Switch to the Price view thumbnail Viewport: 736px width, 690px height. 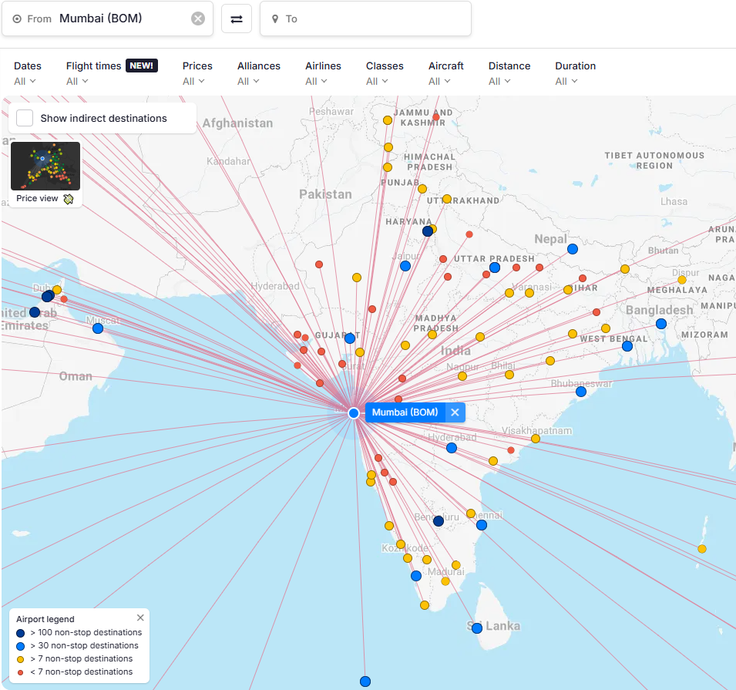pyautogui.click(x=45, y=173)
